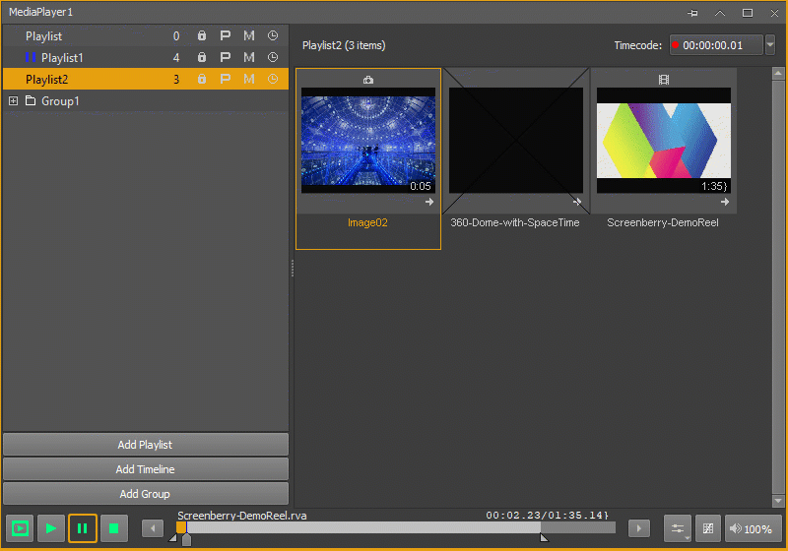Click the Add Playlist button
This screenshot has height=551, width=788.
click(x=145, y=445)
